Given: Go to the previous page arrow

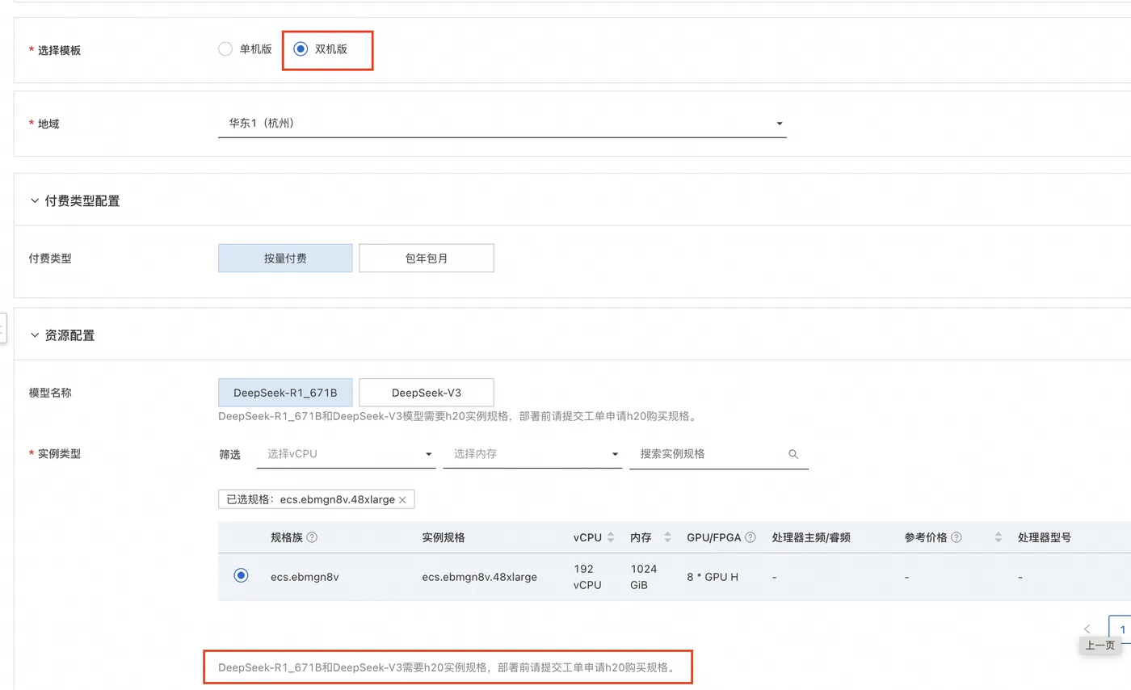Looking at the screenshot, I should tap(1087, 629).
